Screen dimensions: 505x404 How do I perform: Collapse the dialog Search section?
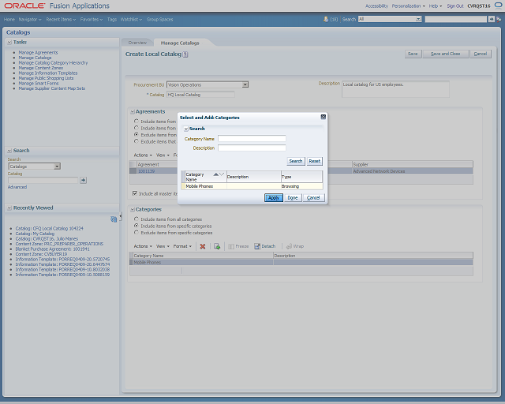click(x=186, y=129)
